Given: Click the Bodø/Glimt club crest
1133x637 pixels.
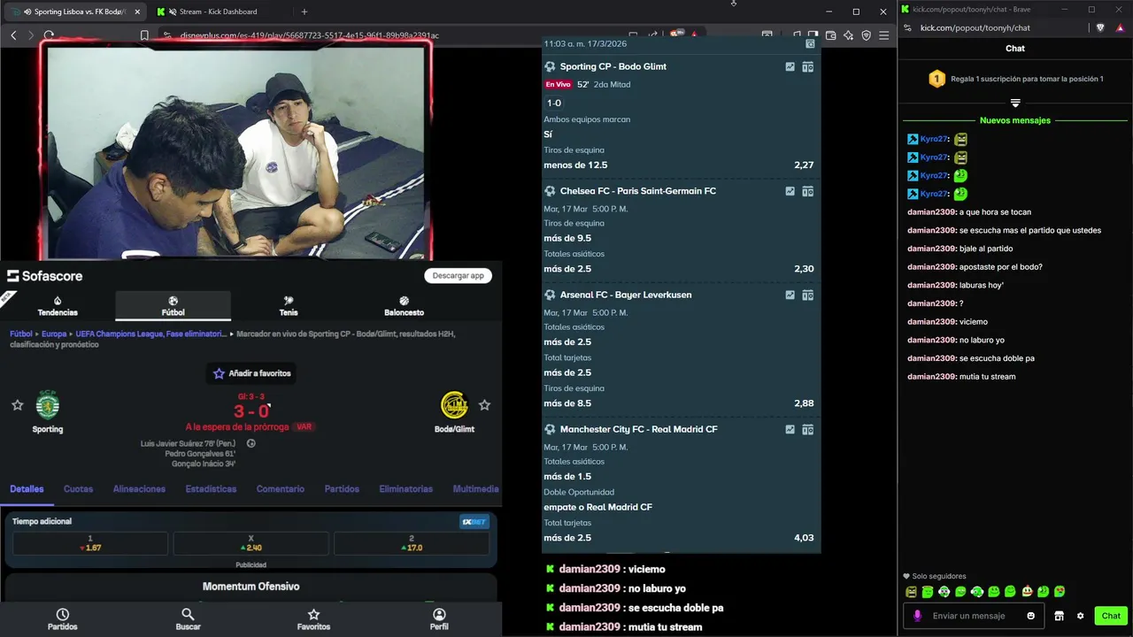Looking at the screenshot, I should [454, 405].
